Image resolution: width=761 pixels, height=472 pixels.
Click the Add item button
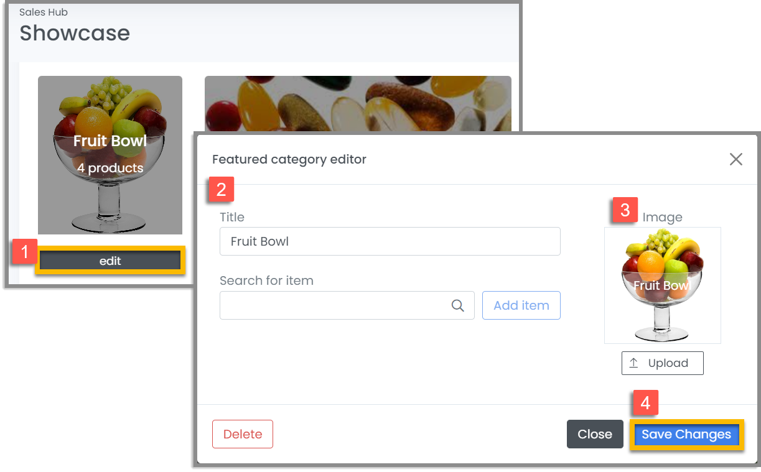pyautogui.click(x=521, y=305)
